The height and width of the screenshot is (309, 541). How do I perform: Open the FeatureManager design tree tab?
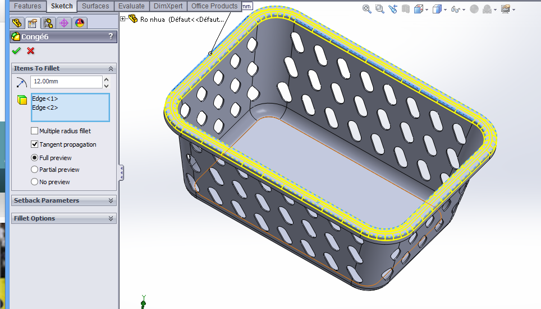point(17,23)
